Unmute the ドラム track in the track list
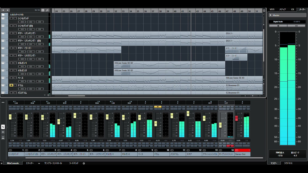The width and height of the screenshot is (308, 173). pyautogui.click(x=11, y=85)
